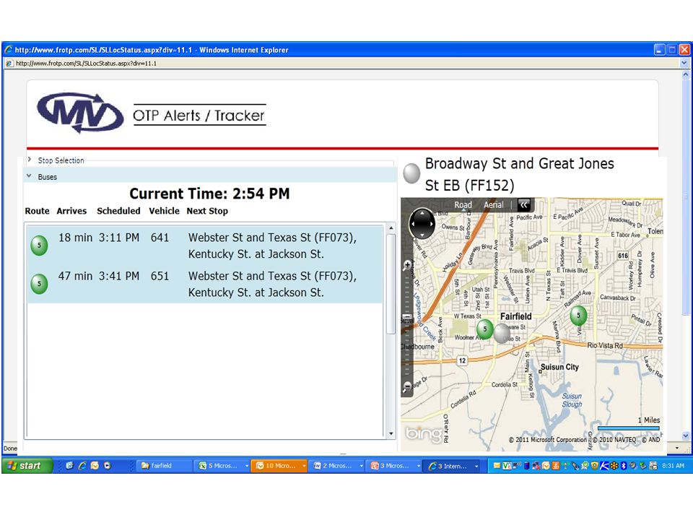Click the bus list scroll down arrow

(391, 434)
